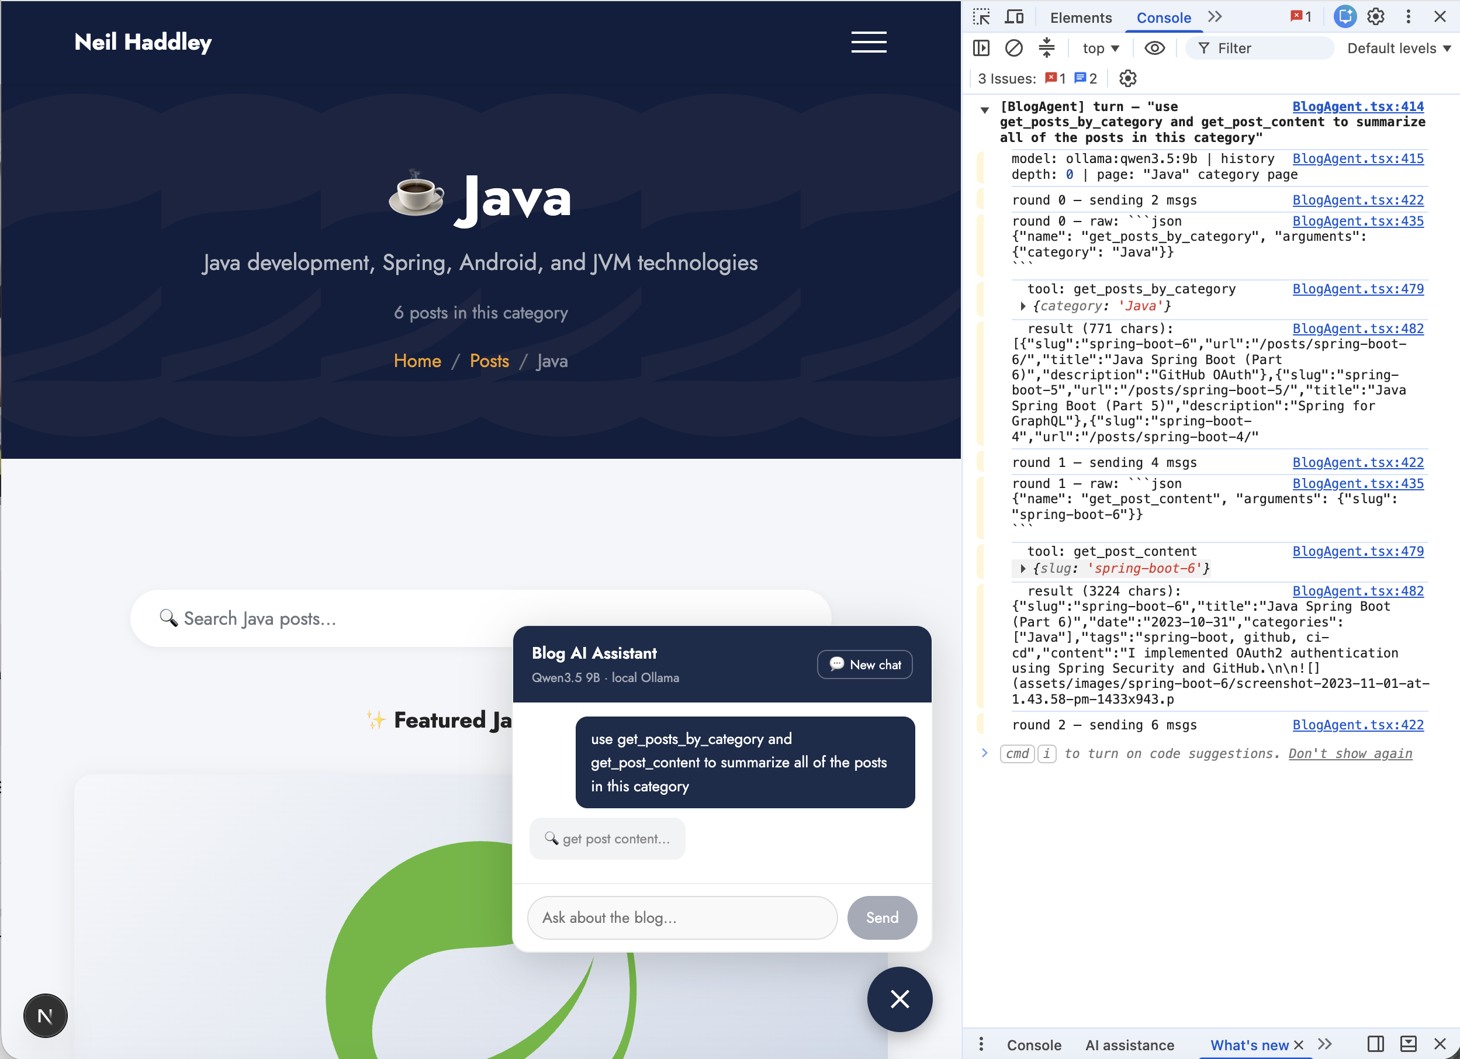
Task: Focus the Search Java posts field
Action: (481, 619)
